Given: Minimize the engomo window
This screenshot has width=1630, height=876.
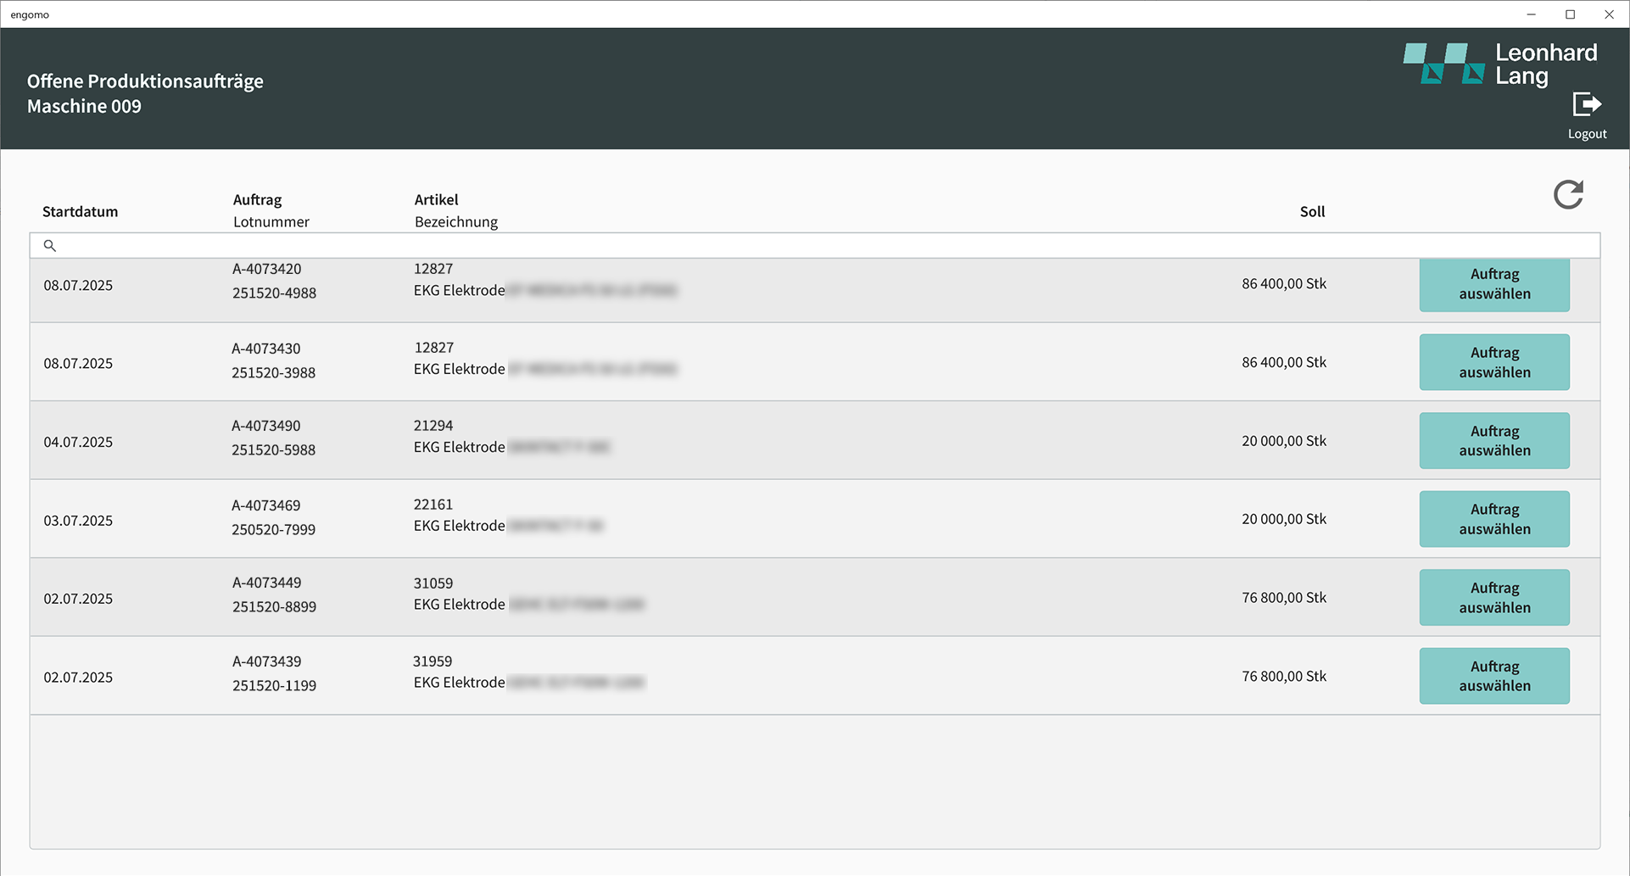Looking at the screenshot, I should click(1531, 14).
